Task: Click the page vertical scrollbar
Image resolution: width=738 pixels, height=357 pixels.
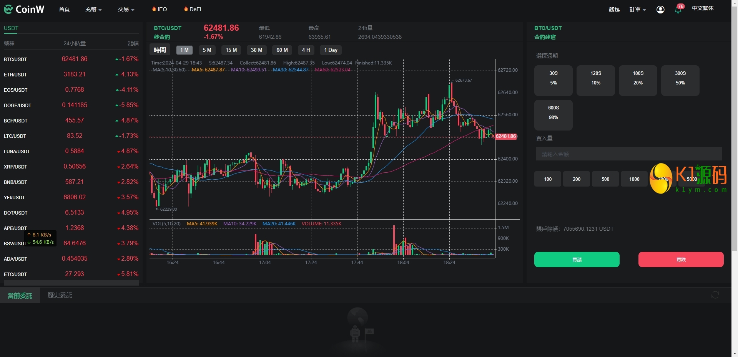Action: click(x=735, y=129)
